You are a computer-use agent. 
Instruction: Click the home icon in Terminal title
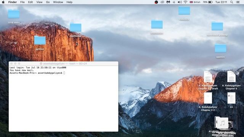[41, 64]
